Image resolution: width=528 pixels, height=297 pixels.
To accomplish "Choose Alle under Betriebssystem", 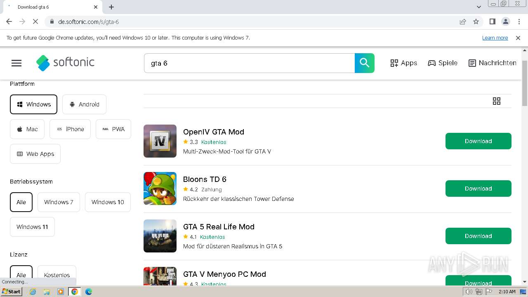I will coord(21,202).
